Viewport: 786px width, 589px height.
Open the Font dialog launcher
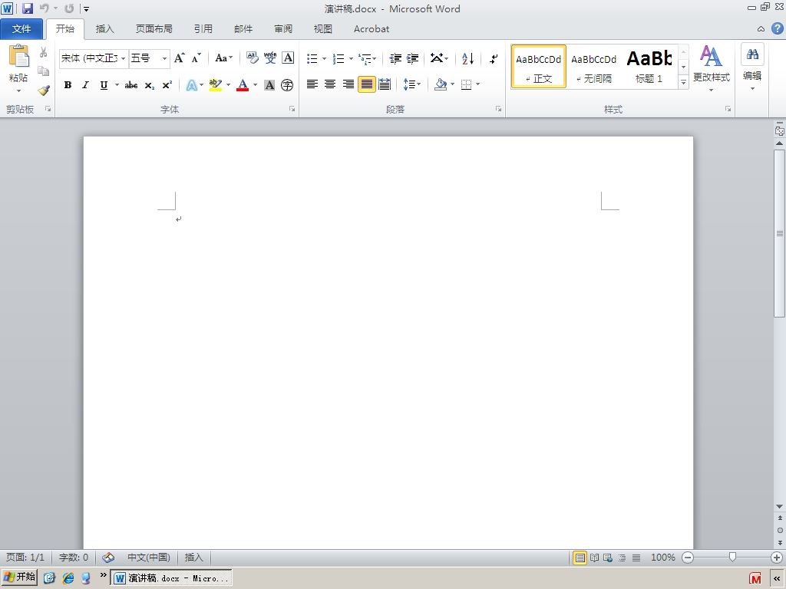(x=292, y=109)
